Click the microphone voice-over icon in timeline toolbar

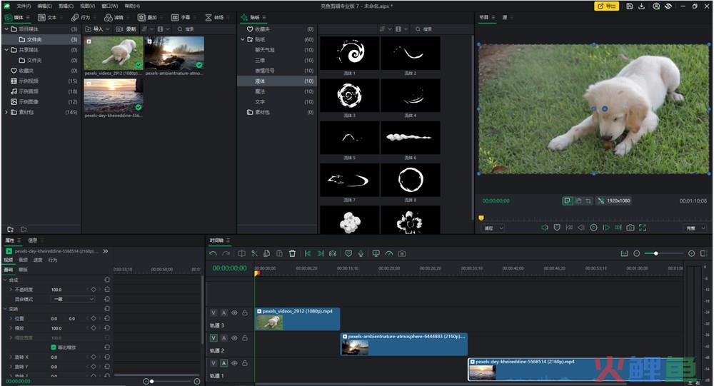tap(362, 253)
